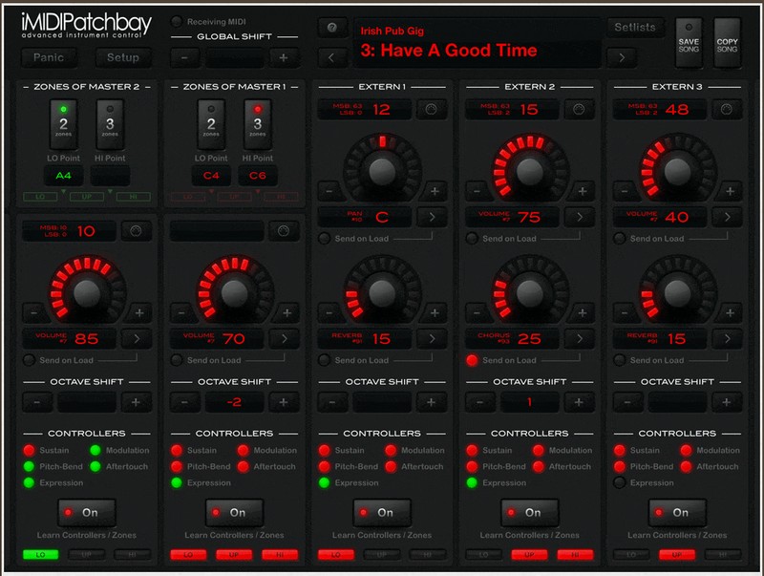764x576 pixels.
Task: Increase Global Shift with plus button
Action: tap(283, 57)
